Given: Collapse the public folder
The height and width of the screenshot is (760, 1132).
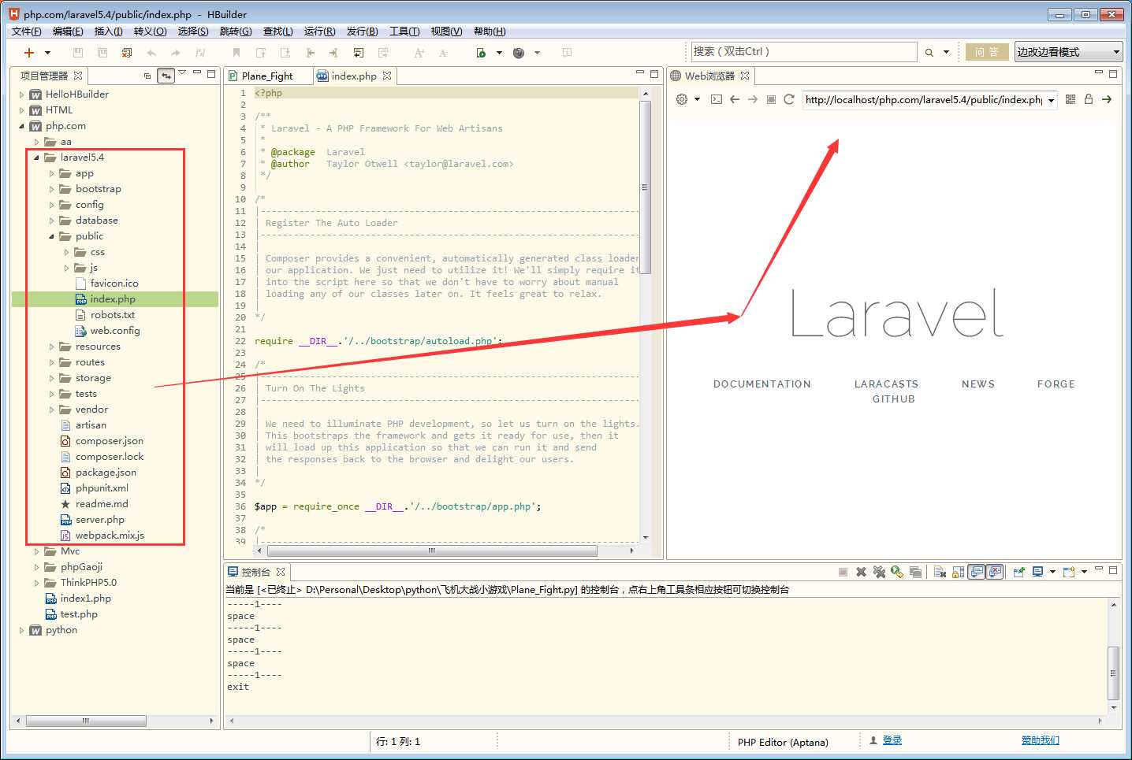Looking at the screenshot, I should (51, 236).
